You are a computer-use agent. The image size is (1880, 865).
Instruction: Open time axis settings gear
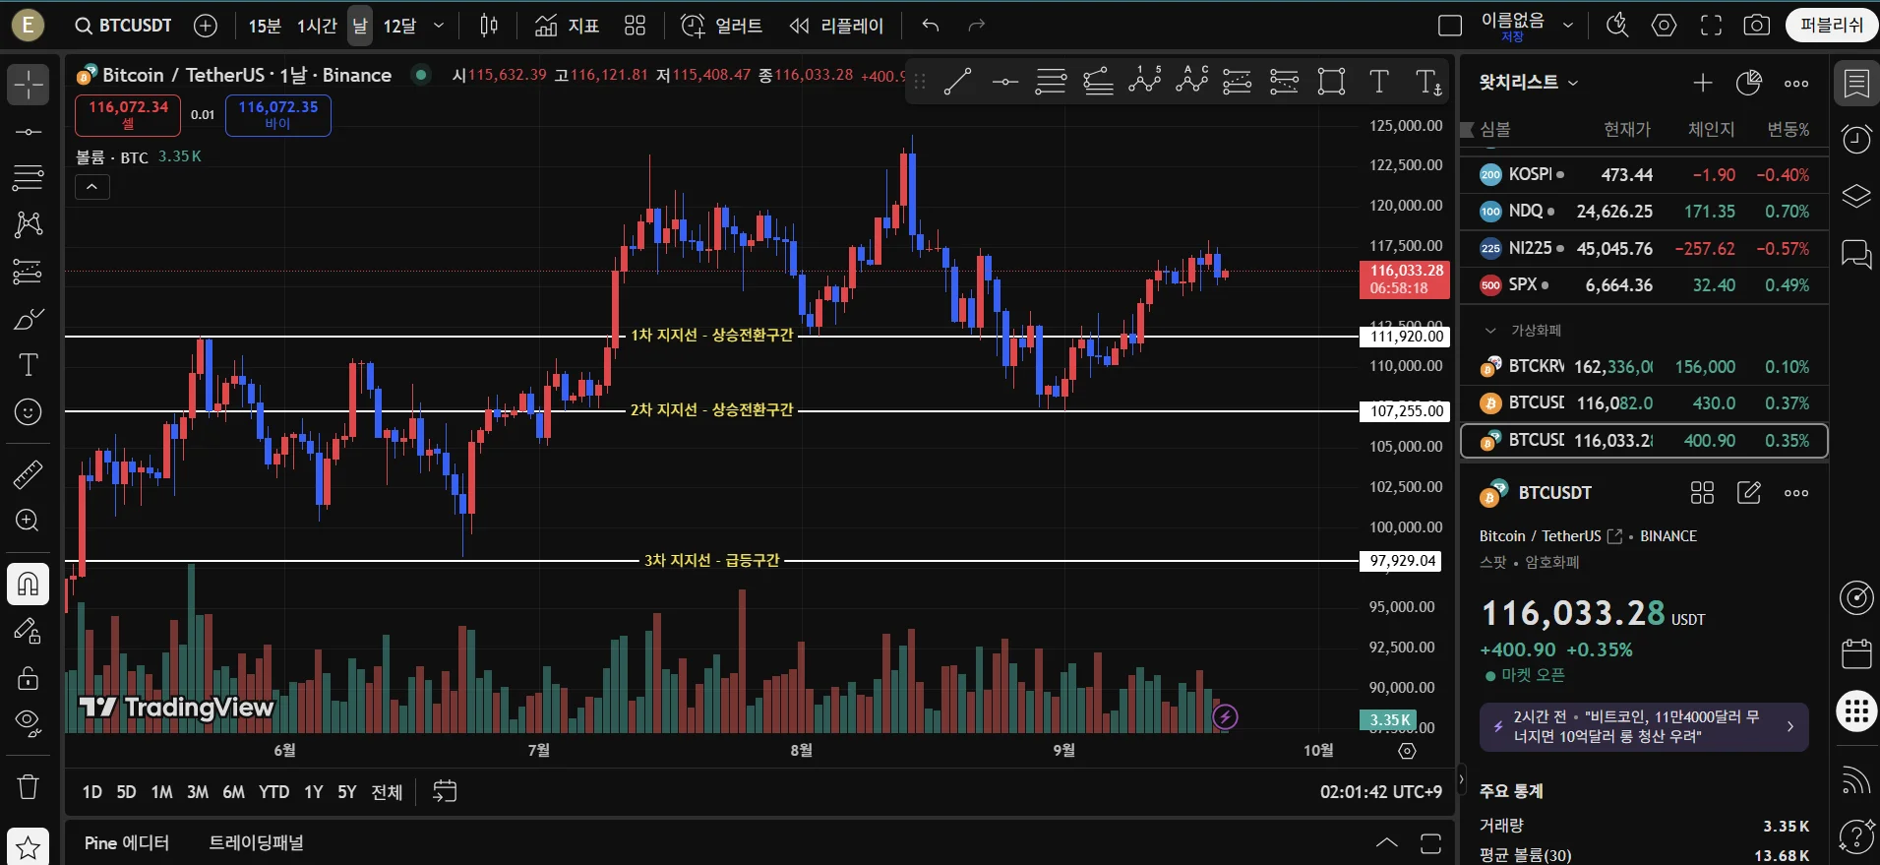1408,751
